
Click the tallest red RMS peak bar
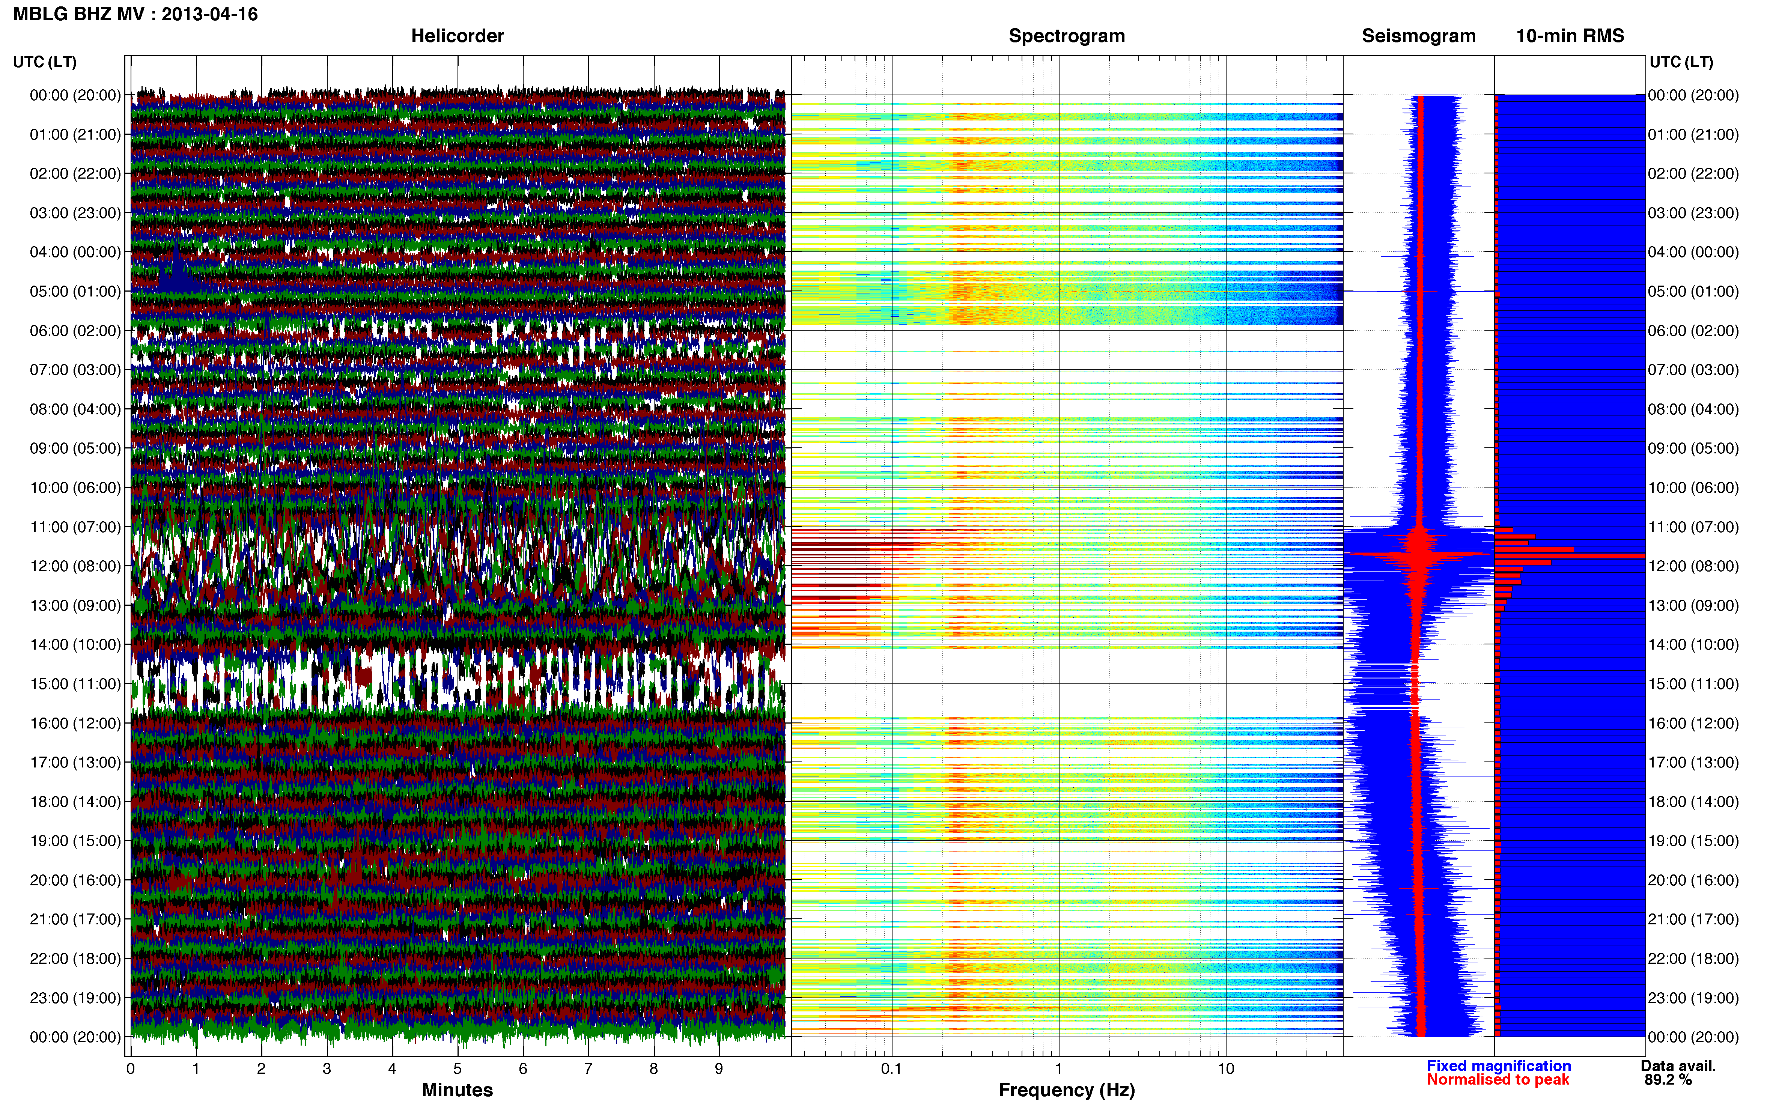click(1570, 556)
